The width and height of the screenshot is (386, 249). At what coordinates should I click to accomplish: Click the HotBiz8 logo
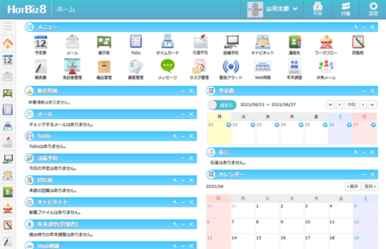27,9
